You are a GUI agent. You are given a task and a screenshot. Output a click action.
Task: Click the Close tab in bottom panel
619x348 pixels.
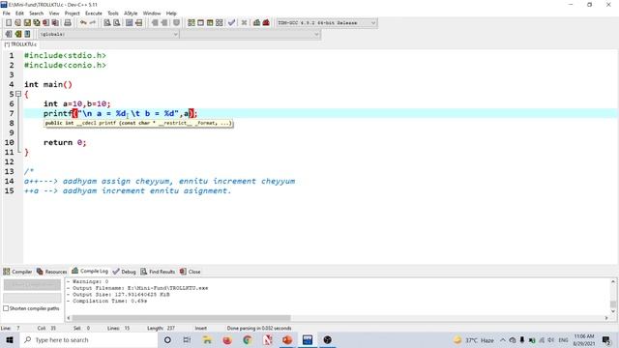point(191,272)
